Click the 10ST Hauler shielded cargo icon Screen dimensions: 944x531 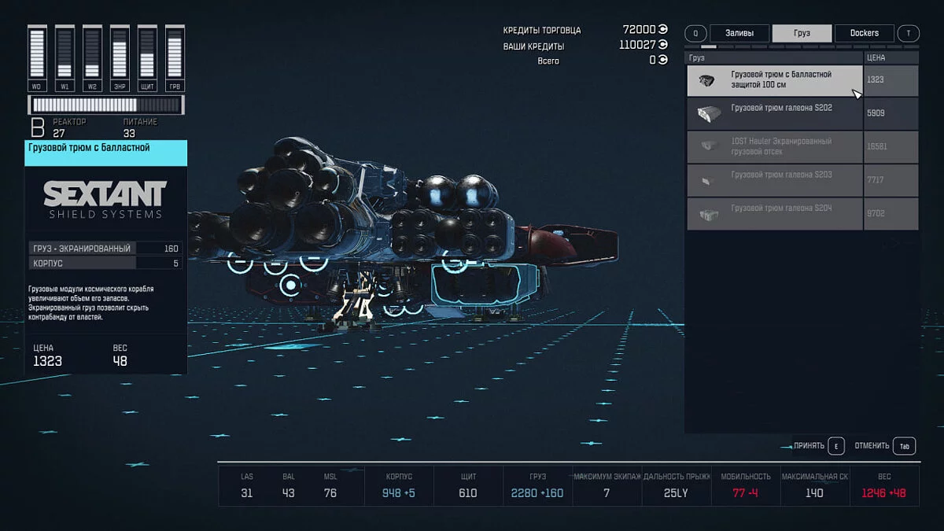pyautogui.click(x=706, y=146)
